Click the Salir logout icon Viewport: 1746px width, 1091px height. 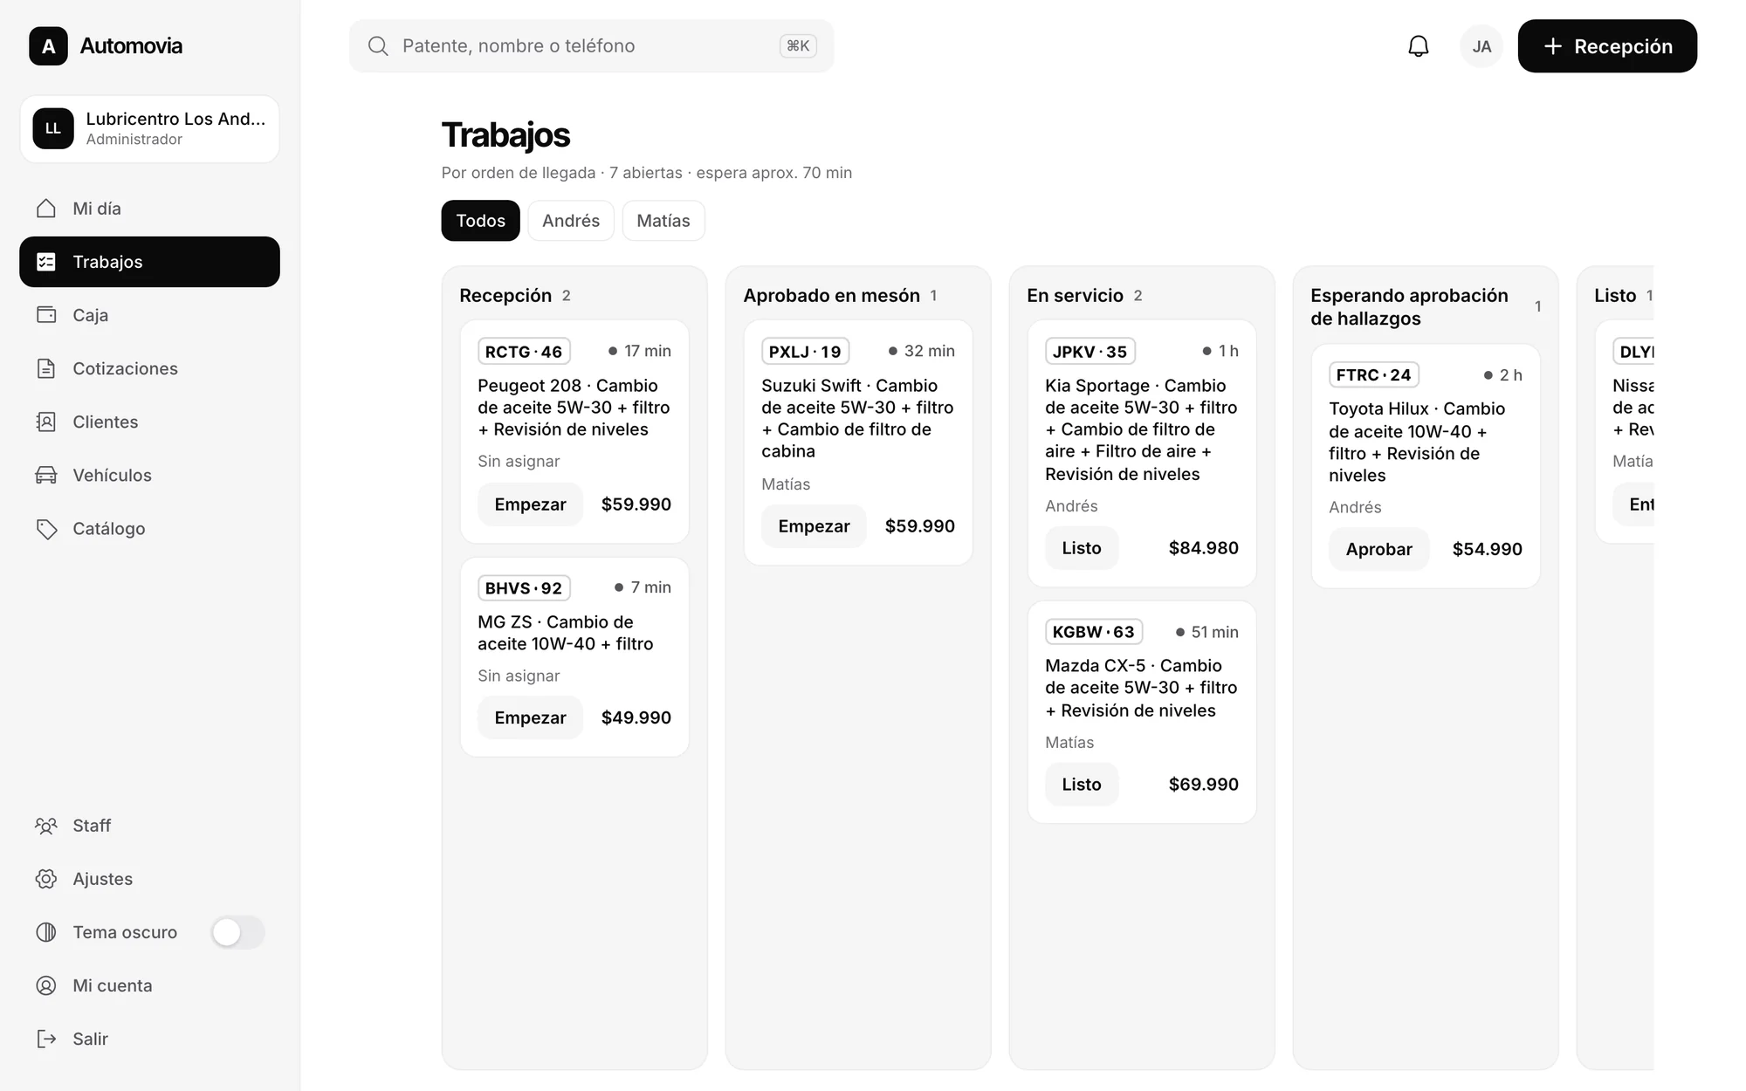pyautogui.click(x=46, y=1039)
